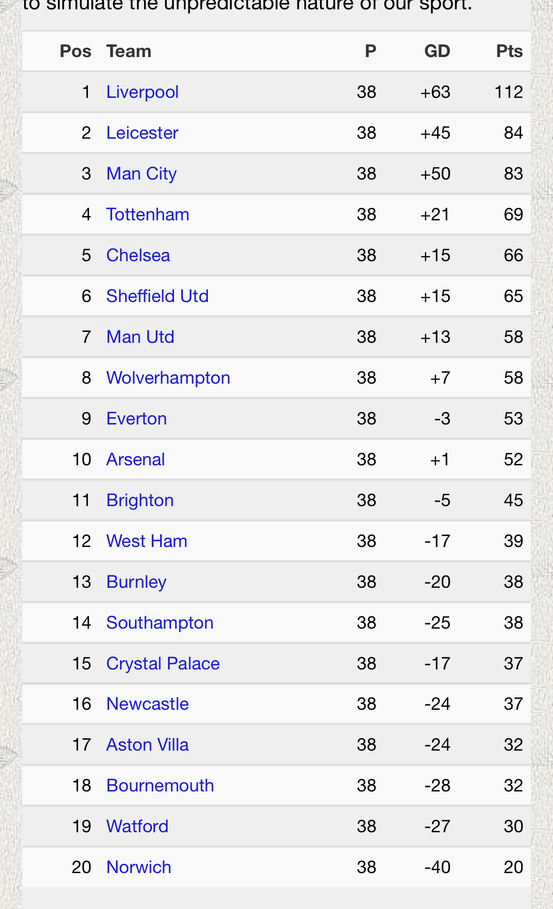Image resolution: width=553 pixels, height=909 pixels.
Task: Select the Crystal Palace link
Action: (163, 664)
